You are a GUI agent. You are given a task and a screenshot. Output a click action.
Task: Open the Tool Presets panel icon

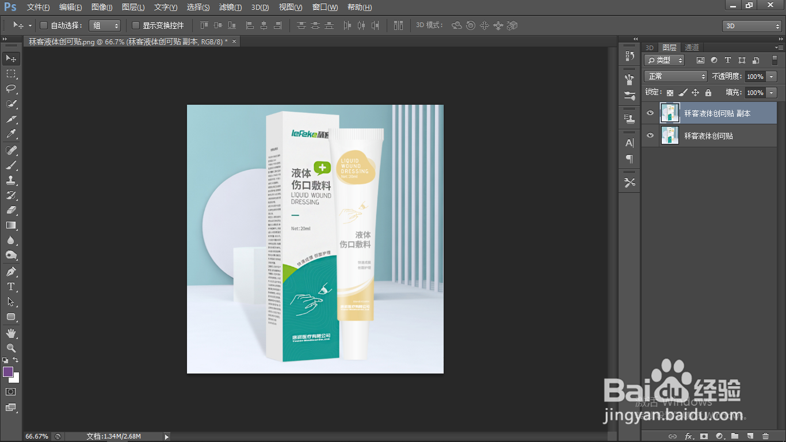[629, 182]
